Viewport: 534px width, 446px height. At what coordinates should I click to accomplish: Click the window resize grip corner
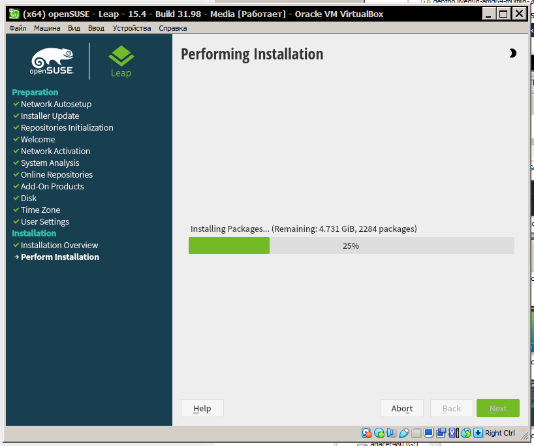(x=524, y=435)
